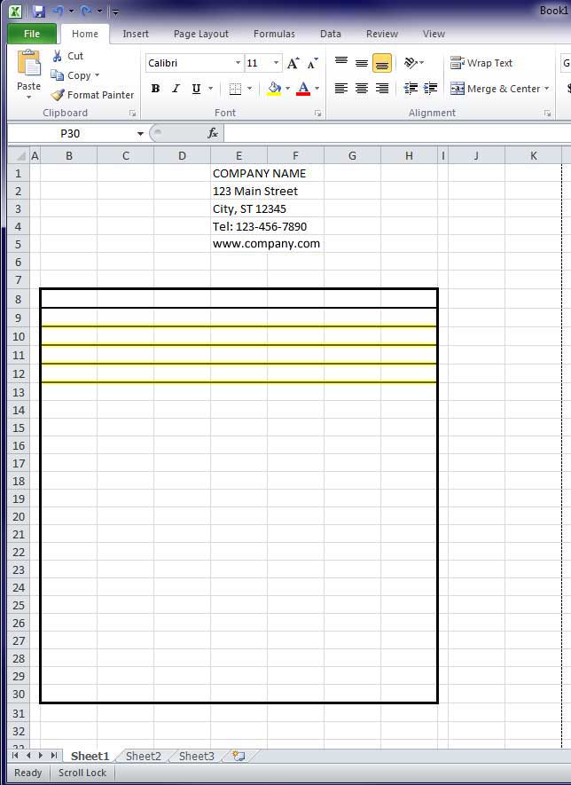
Task: Toggle Align Text Right
Action: coord(382,89)
